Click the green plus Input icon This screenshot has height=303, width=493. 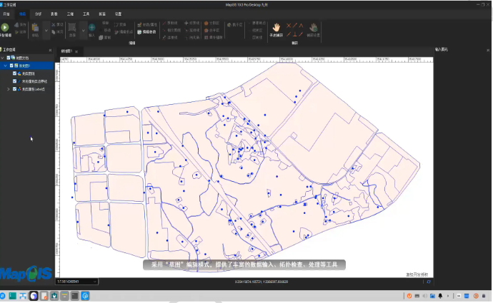(91, 27)
